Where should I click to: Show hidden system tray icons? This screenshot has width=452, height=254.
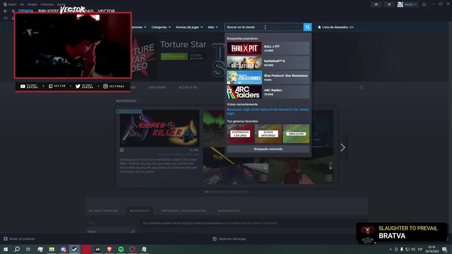click(390, 249)
